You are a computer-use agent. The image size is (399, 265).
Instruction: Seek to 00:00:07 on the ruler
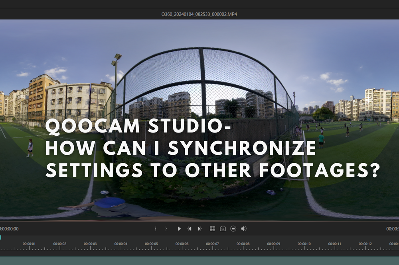click(213, 244)
